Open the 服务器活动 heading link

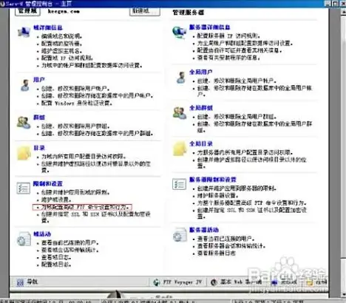[x=204, y=230]
